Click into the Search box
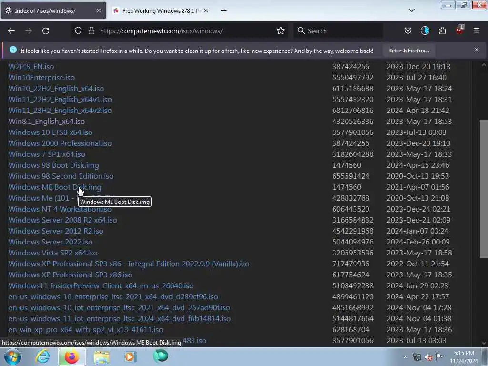The image size is (488, 366). pos(338,31)
